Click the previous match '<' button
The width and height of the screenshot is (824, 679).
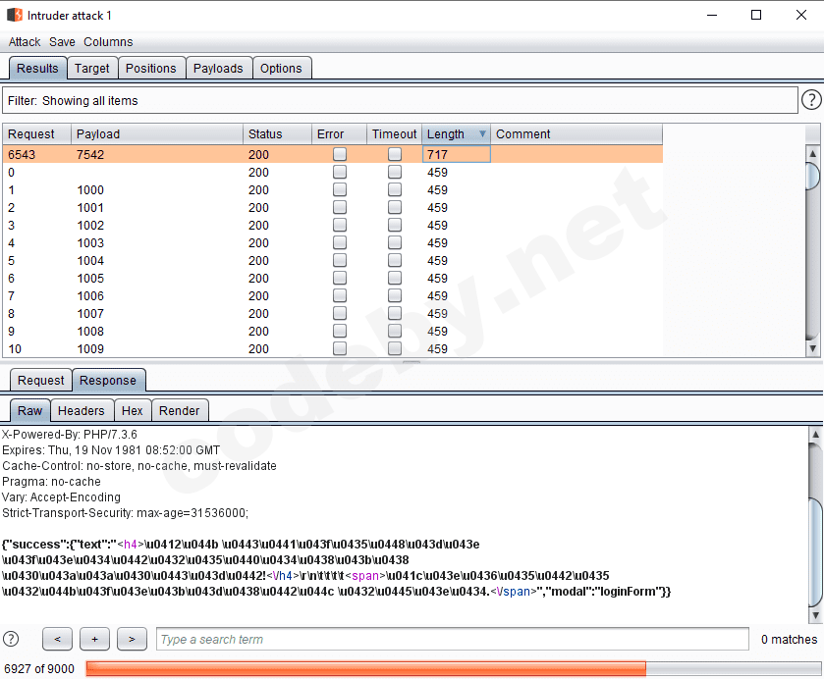[x=57, y=639]
